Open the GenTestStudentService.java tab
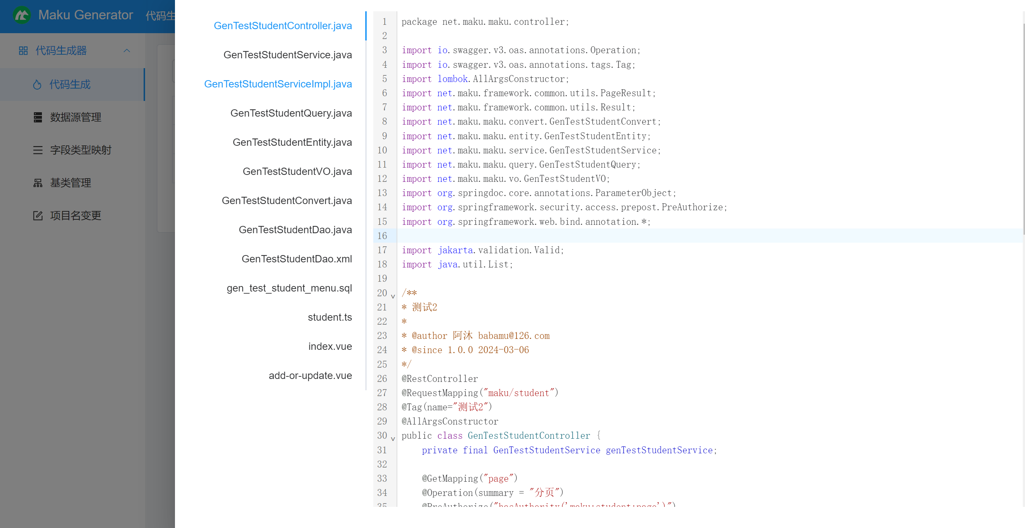Viewport: 1025px width, 528px height. [x=287, y=55]
